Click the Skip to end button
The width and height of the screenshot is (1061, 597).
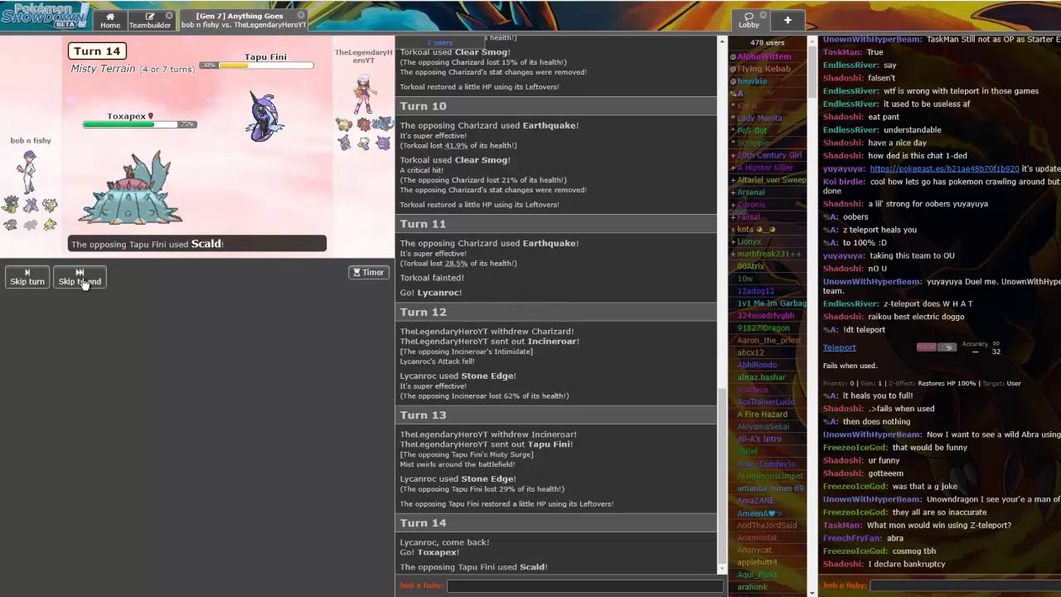[80, 277]
